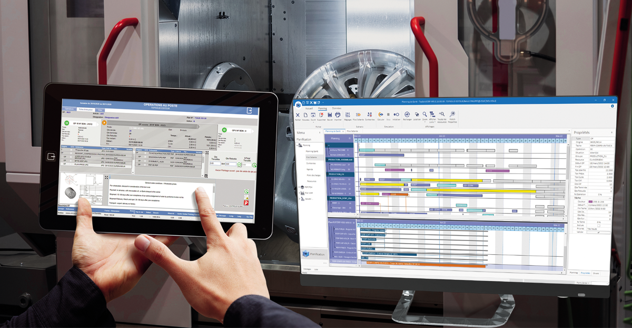Click the Calculer simulation icon
This screenshot has width=632, height=328.
(x=380, y=115)
